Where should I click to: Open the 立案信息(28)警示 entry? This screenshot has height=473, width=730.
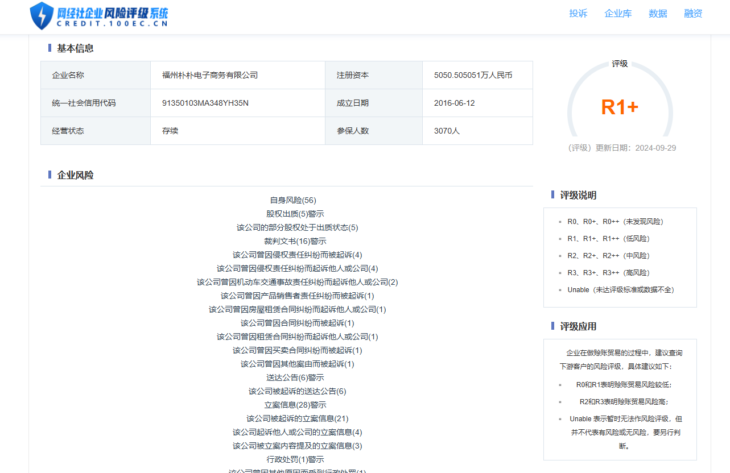point(295,405)
